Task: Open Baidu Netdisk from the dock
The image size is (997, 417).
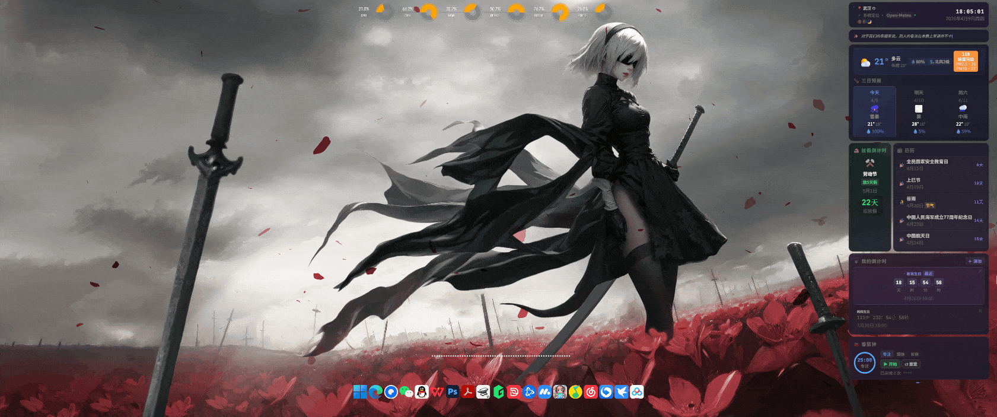Action: (637, 392)
